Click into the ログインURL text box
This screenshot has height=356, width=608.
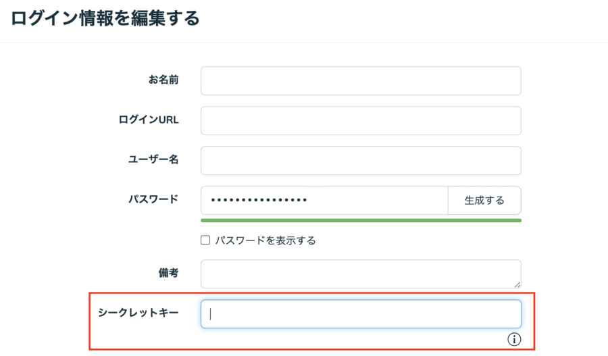click(x=361, y=121)
